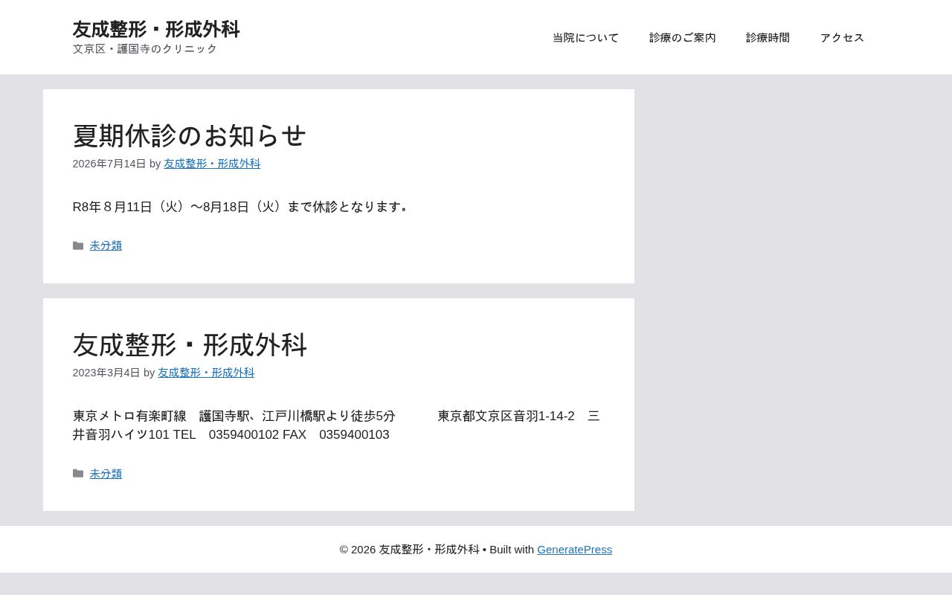Go to the 診療時間 menu item

tap(768, 37)
